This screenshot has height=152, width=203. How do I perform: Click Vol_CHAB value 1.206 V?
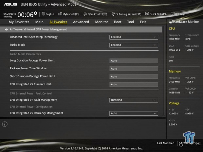(189, 82)
